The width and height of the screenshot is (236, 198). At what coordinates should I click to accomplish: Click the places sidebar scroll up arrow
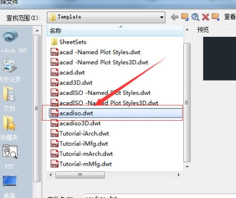(x=37, y=31)
